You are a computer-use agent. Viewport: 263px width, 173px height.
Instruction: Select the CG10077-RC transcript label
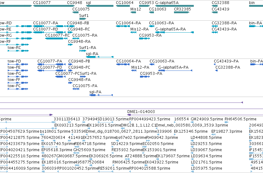pyautogui.click(x=57, y=35)
